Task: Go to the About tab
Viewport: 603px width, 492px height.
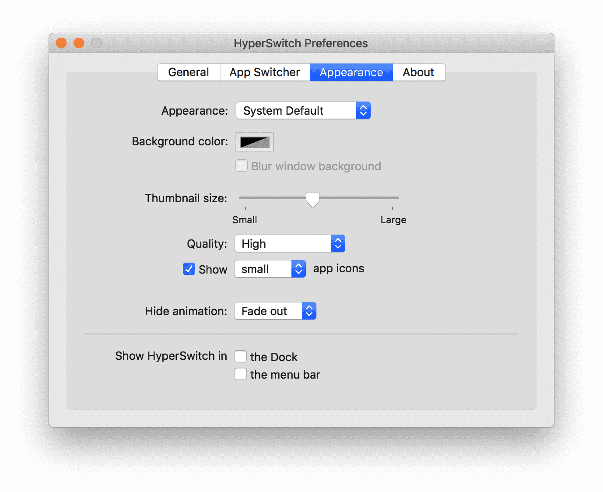Action: [x=419, y=72]
